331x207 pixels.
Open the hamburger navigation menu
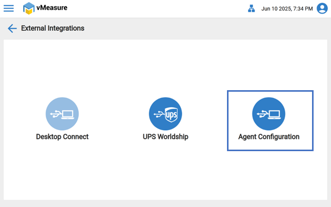click(x=9, y=9)
